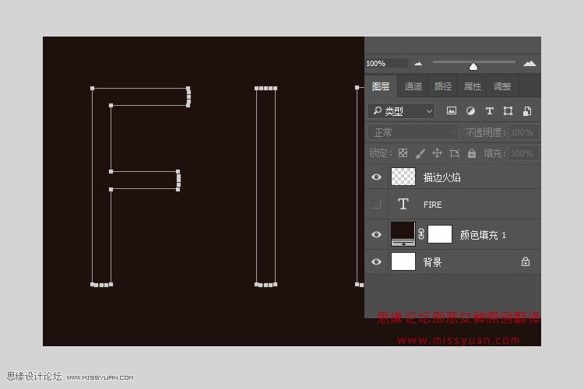Click the 填充 100% fill field
This screenshot has height=389, width=584.
pyautogui.click(x=523, y=153)
